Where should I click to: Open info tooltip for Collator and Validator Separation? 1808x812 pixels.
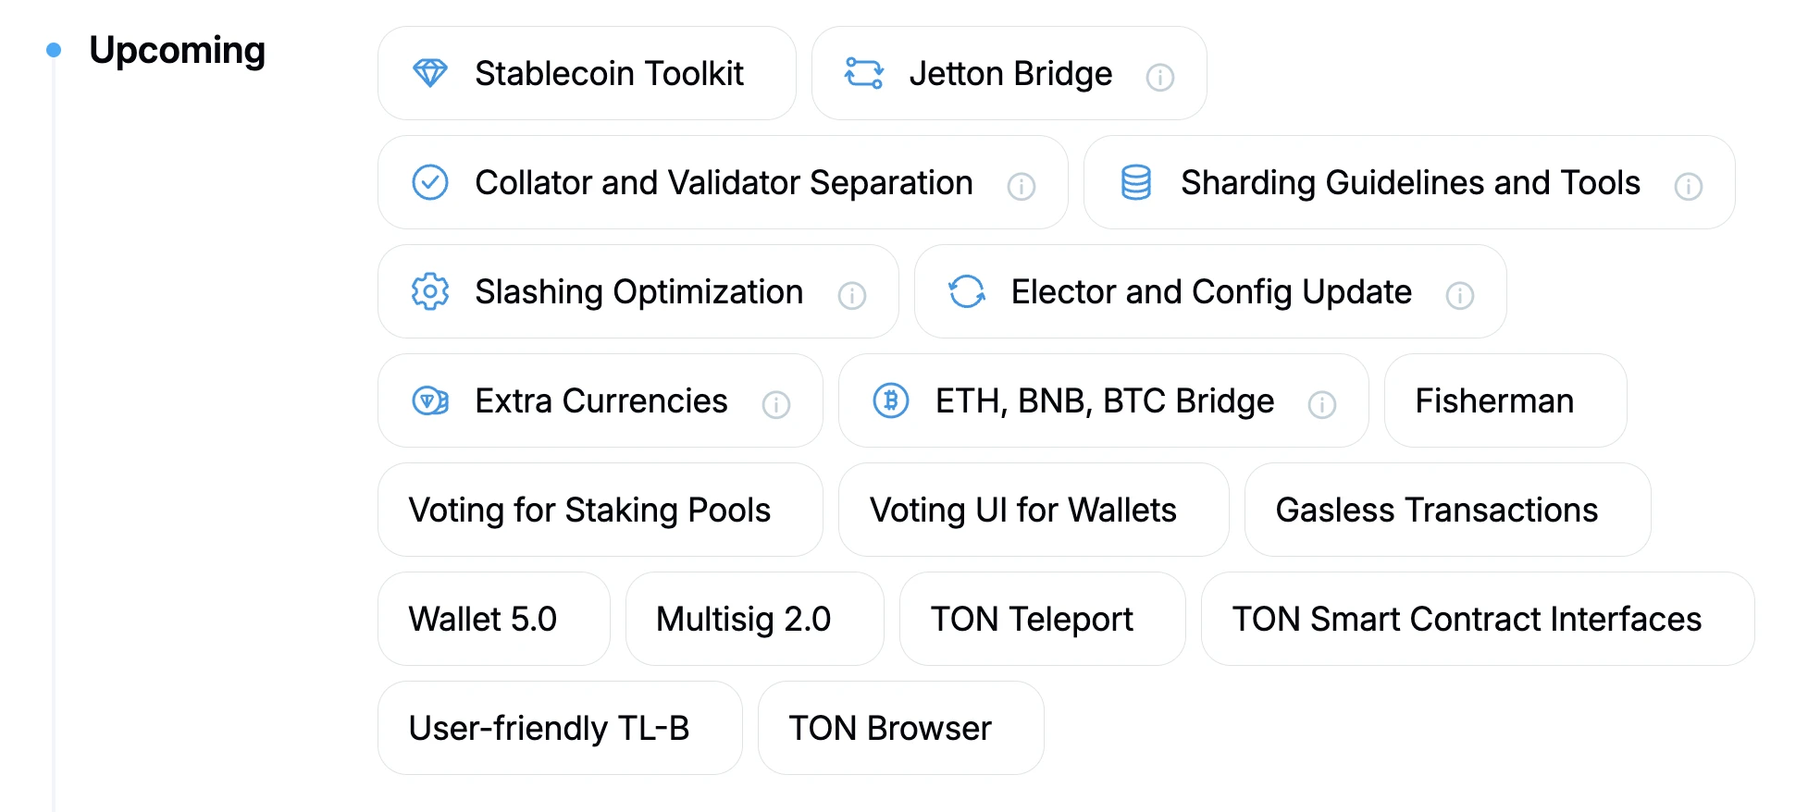tap(1022, 186)
